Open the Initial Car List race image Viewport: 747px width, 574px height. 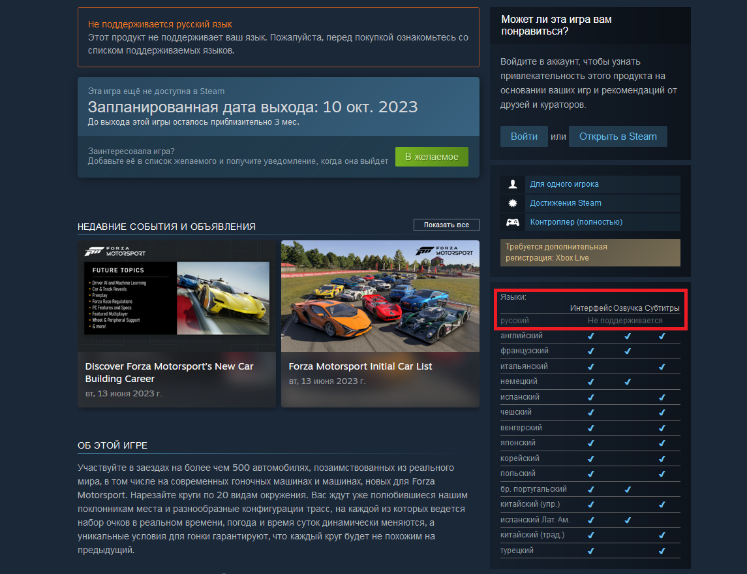pyautogui.click(x=380, y=296)
